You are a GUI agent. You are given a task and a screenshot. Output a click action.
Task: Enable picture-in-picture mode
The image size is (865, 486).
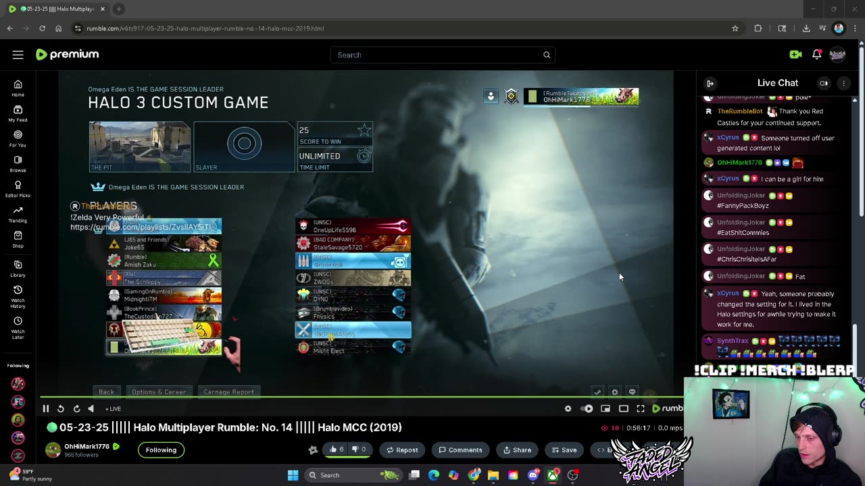pos(605,408)
